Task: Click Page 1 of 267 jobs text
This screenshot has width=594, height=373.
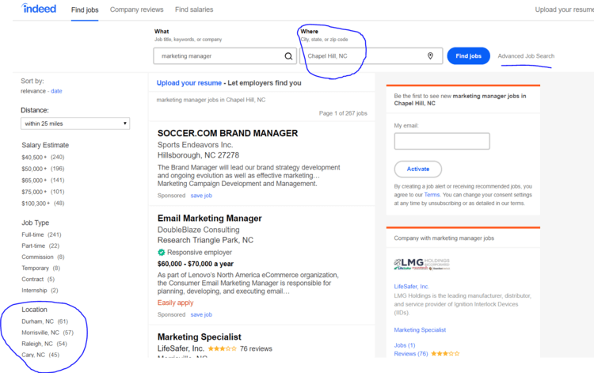Action: pyautogui.click(x=343, y=113)
